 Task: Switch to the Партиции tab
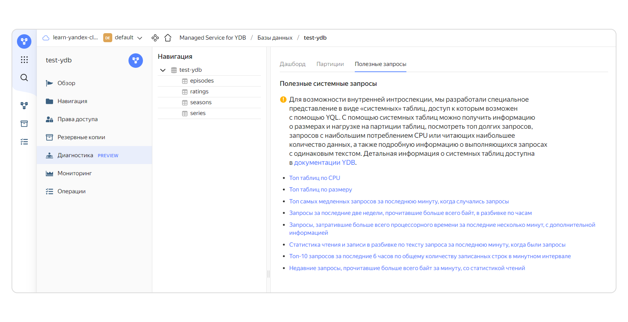click(330, 64)
